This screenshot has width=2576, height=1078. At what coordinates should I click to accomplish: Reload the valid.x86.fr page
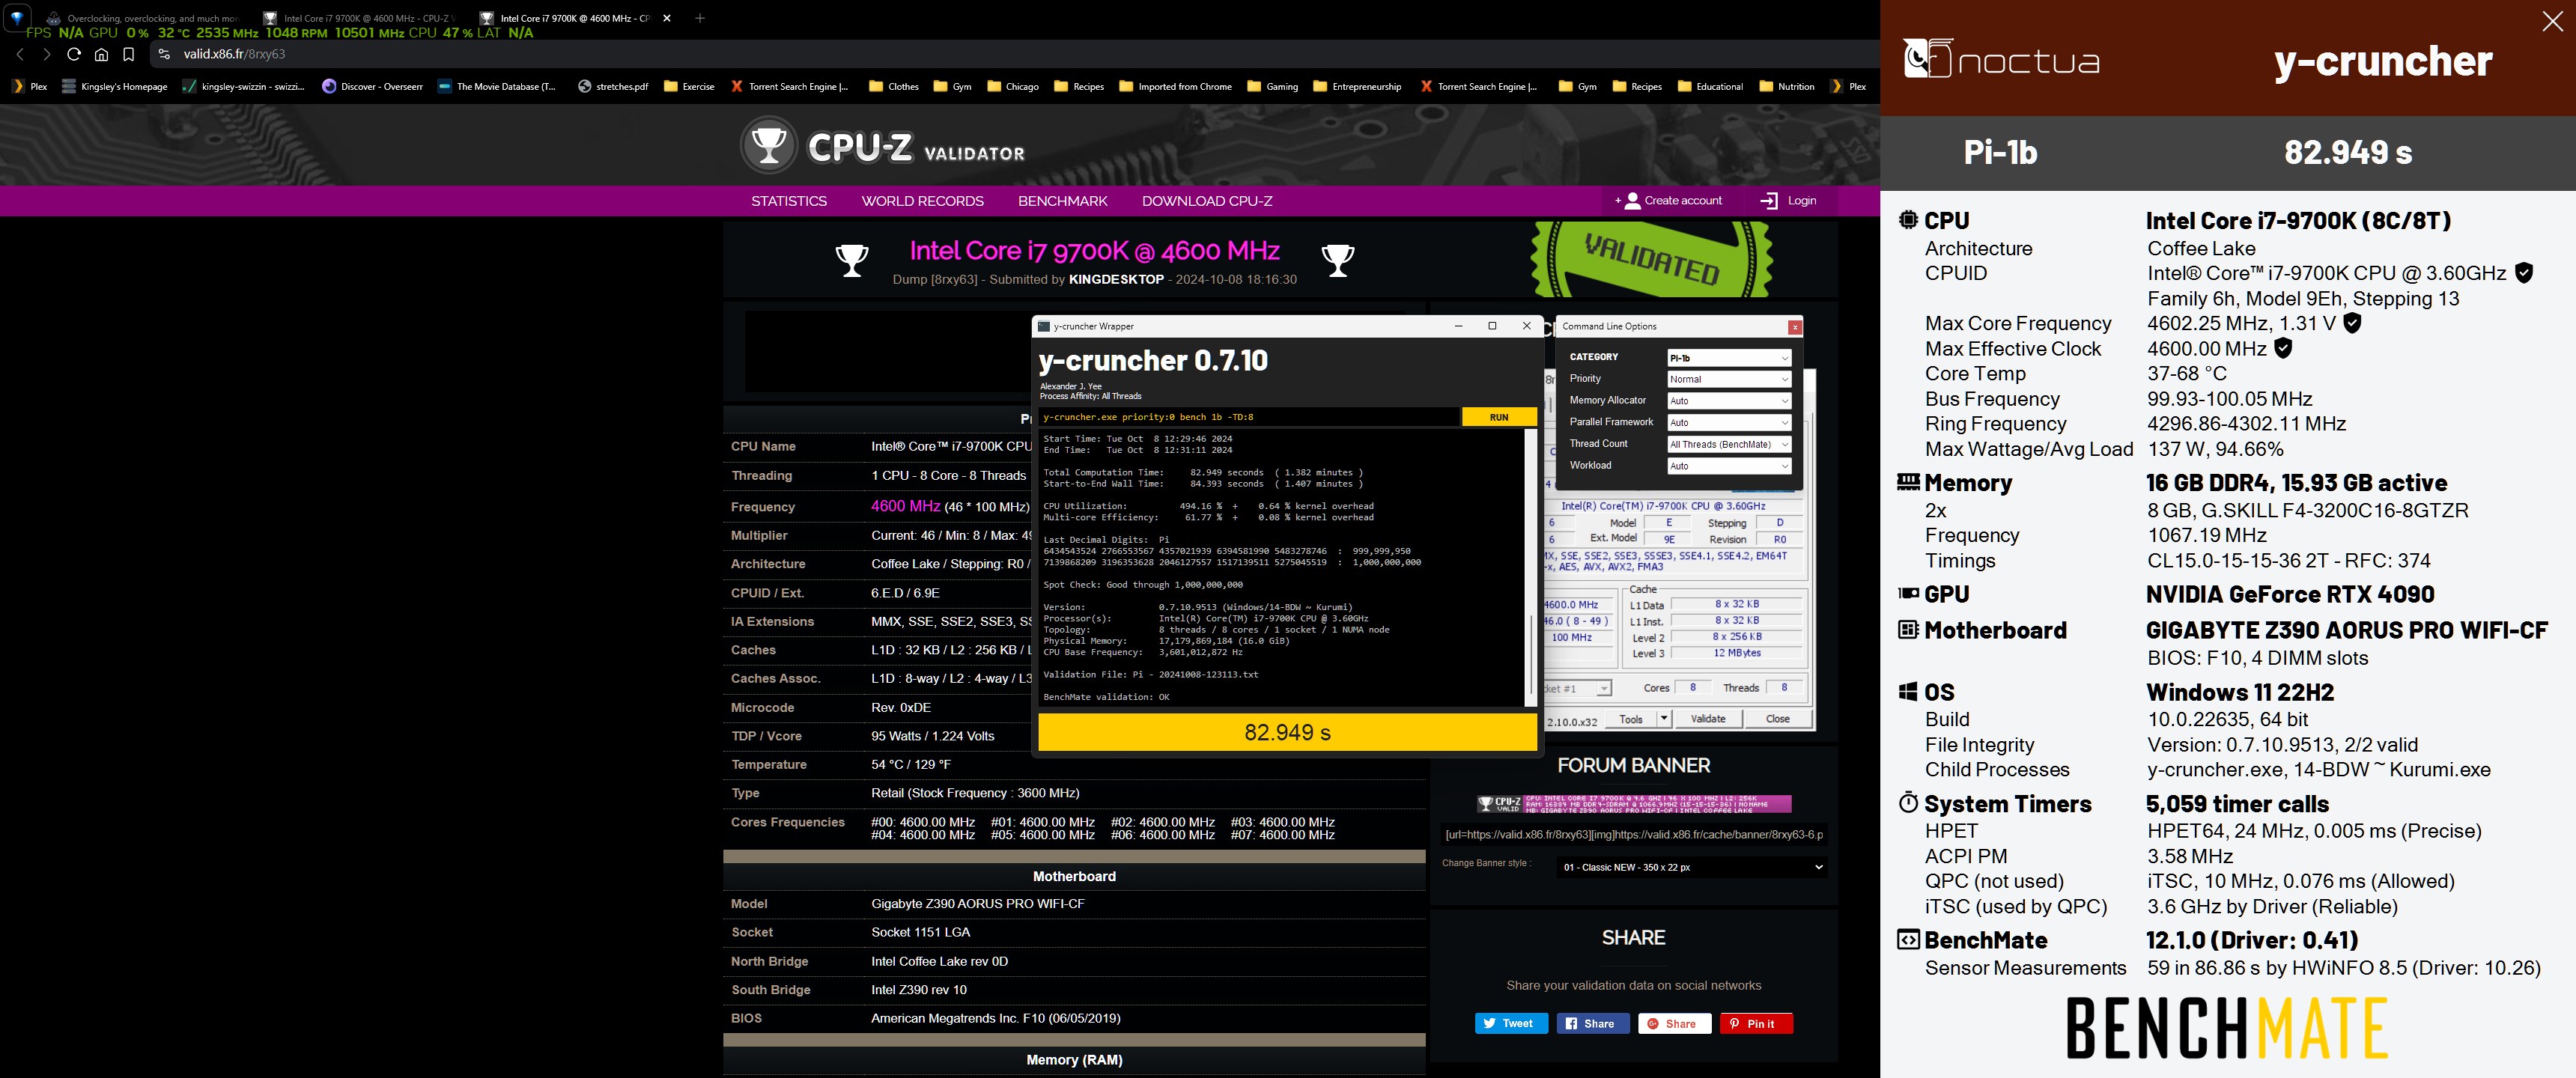(74, 54)
